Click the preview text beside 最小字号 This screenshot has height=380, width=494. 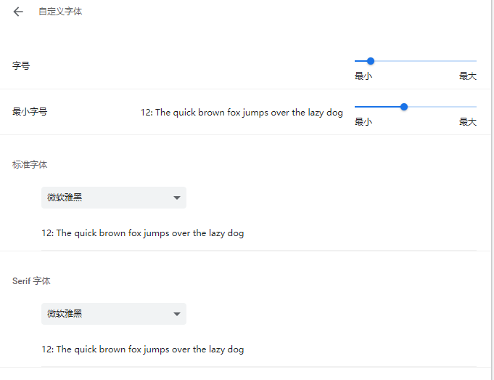242,113
